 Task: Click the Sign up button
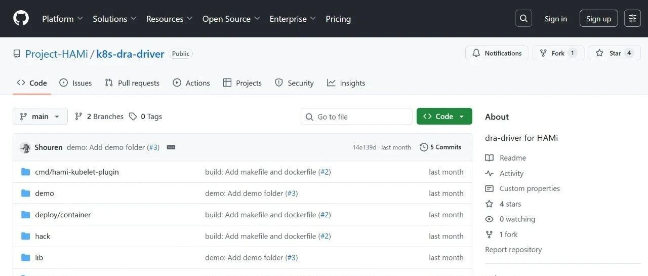coord(598,19)
